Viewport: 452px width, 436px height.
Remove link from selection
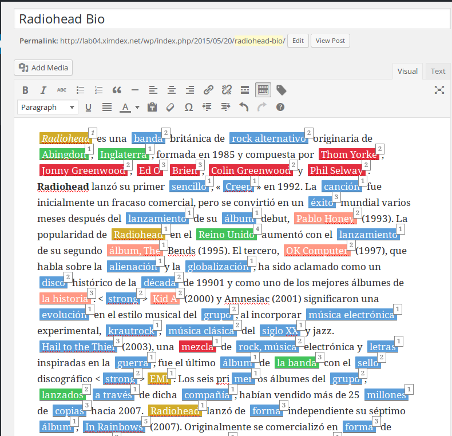tap(227, 90)
